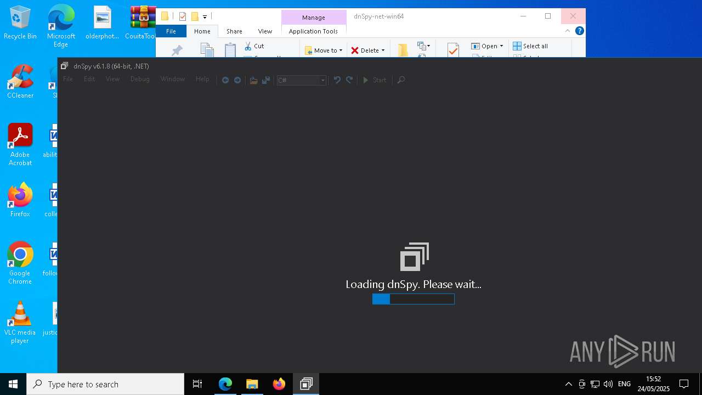
Task: Click the olderphot... desktop file
Action: pos(102,22)
